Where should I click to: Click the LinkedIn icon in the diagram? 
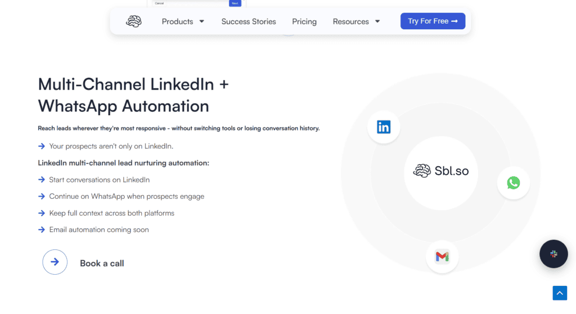point(384,127)
